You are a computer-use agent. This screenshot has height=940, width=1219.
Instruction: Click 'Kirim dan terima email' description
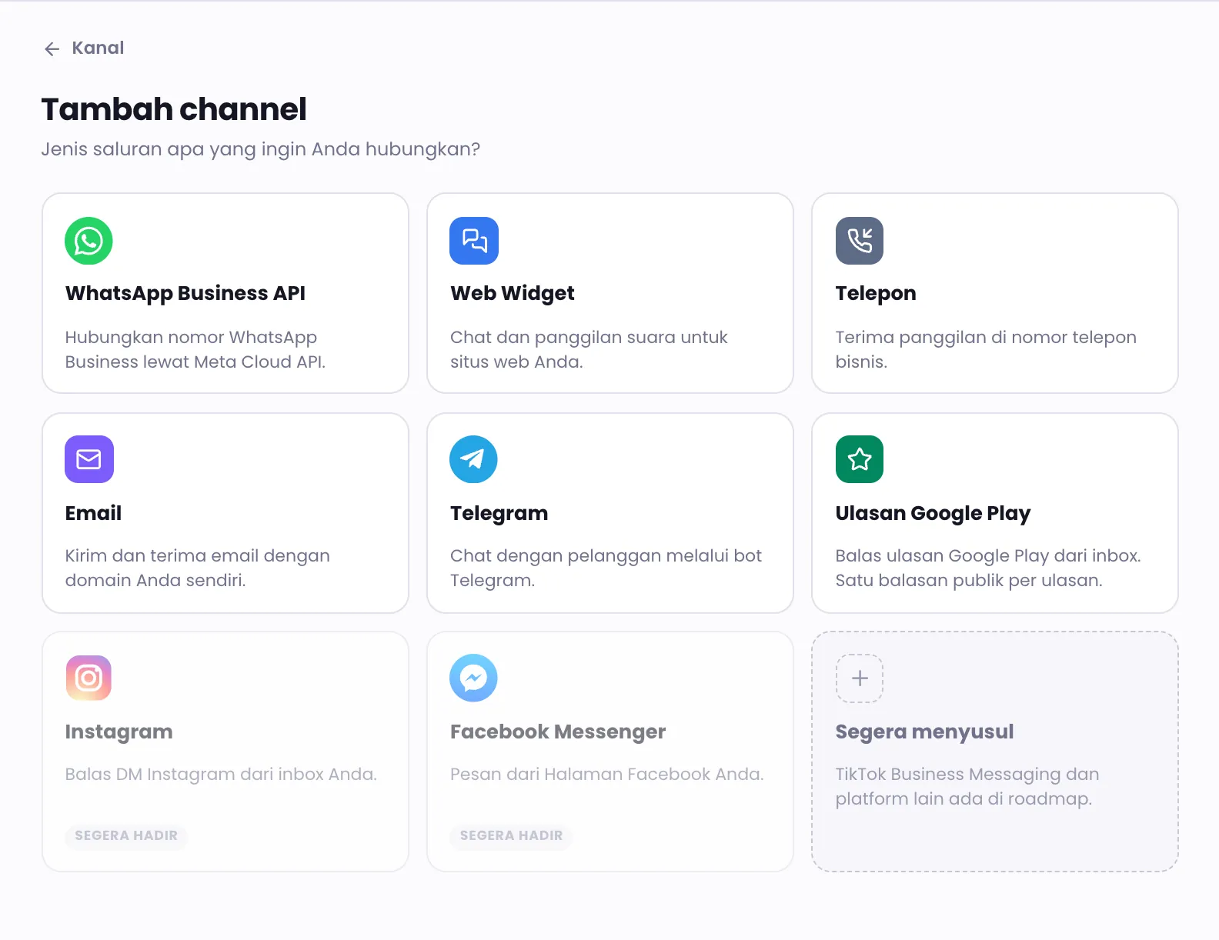coord(198,568)
